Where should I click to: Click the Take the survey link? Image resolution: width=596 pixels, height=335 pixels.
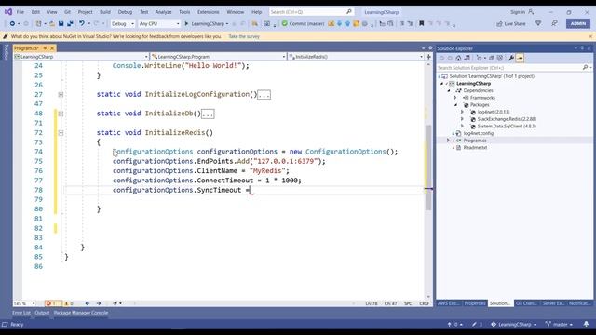point(244,36)
